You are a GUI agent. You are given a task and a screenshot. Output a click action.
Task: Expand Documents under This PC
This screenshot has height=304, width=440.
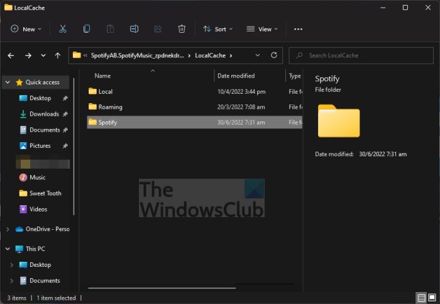(11, 281)
